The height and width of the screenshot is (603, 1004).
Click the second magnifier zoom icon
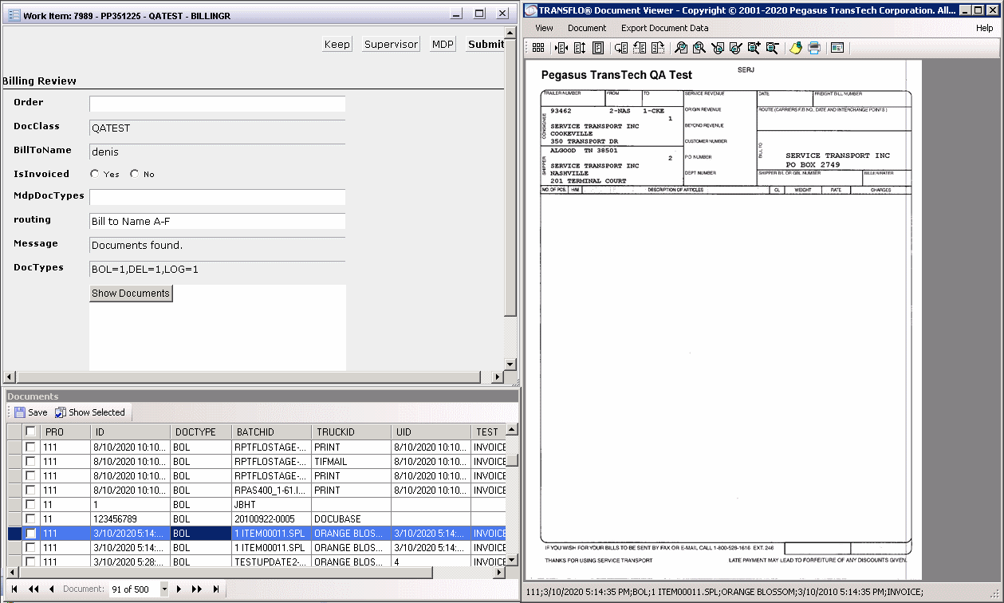pyautogui.click(x=699, y=48)
